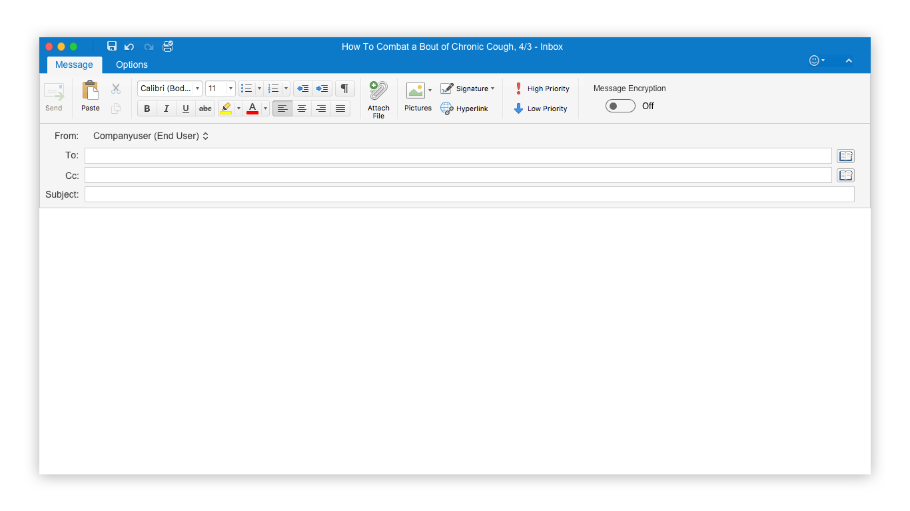Click the save icon in title bar
This screenshot has height=511, width=910.
point(112,47)
